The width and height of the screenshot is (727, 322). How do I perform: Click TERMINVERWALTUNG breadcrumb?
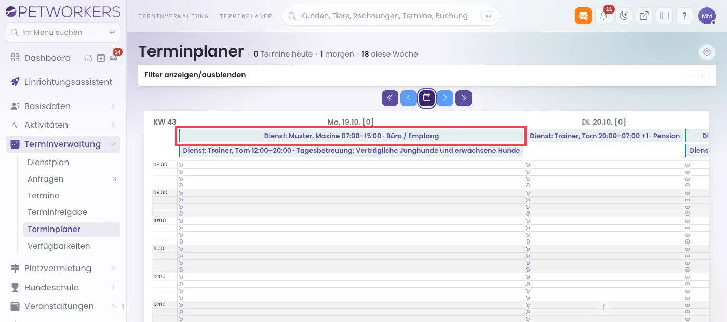click(x=173, y=16)
